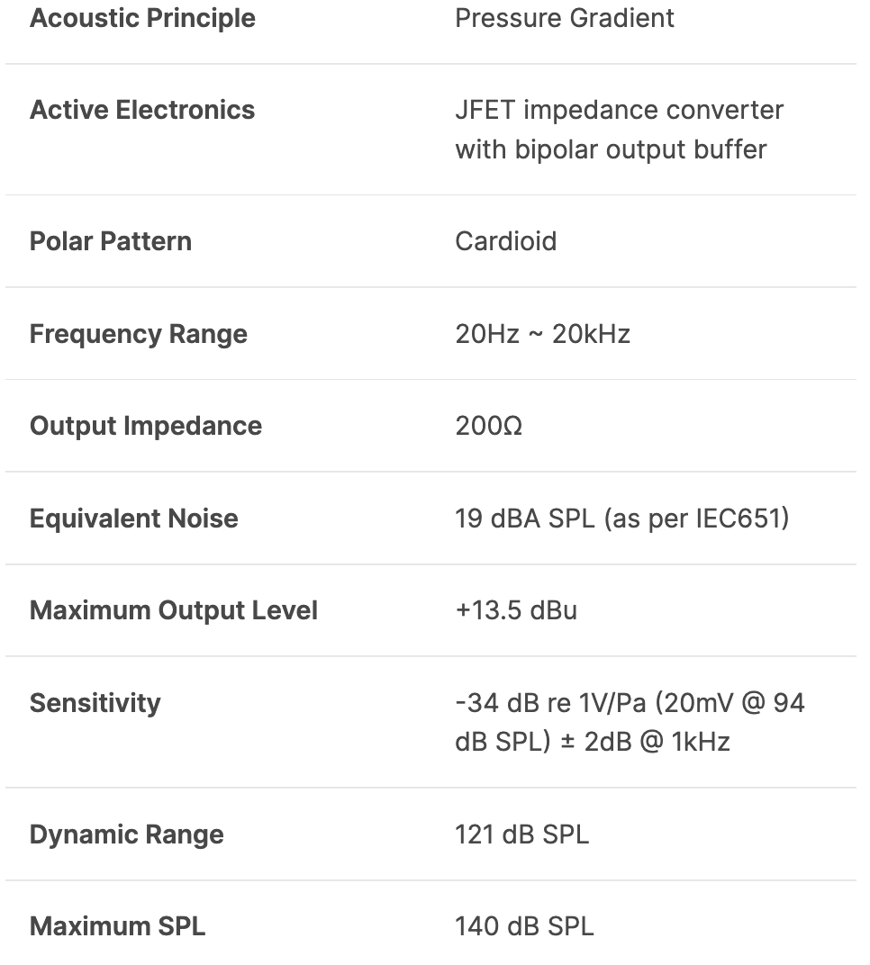Select the Pressure Gradient value text
Screen dimensions: 870x965
(565, 18)
